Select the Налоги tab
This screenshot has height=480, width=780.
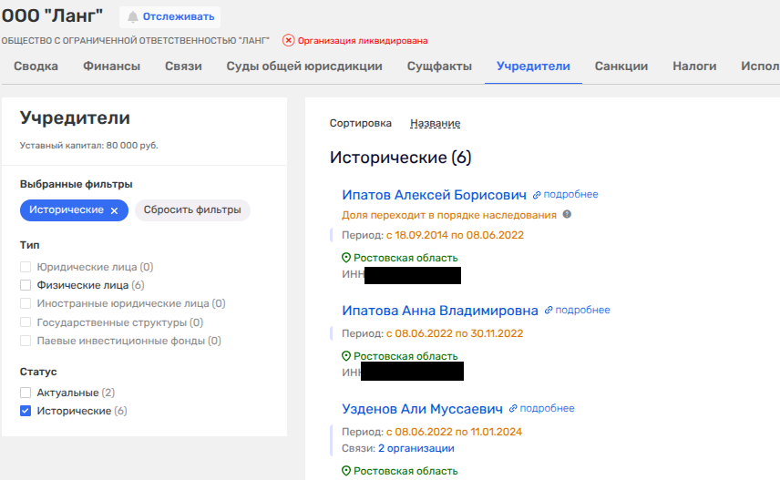tap(694, 66)
